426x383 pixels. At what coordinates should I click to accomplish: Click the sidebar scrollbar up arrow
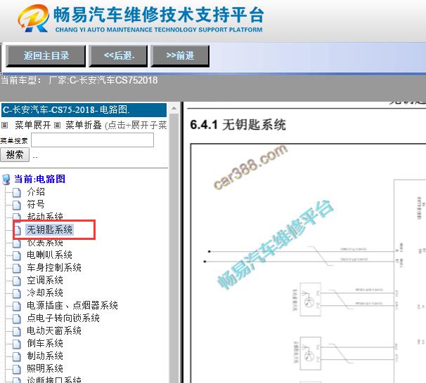[x=174, y=109]
